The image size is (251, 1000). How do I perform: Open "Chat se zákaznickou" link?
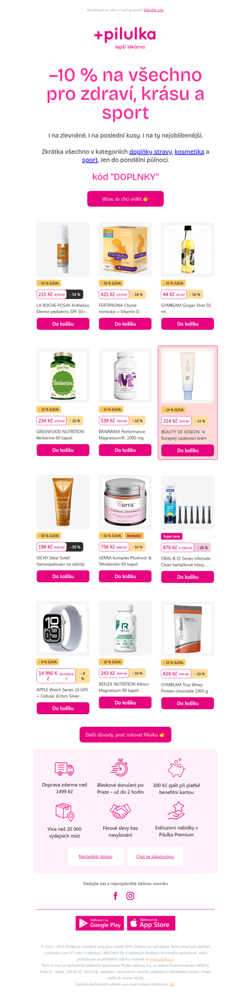click(x=155, y=856)
